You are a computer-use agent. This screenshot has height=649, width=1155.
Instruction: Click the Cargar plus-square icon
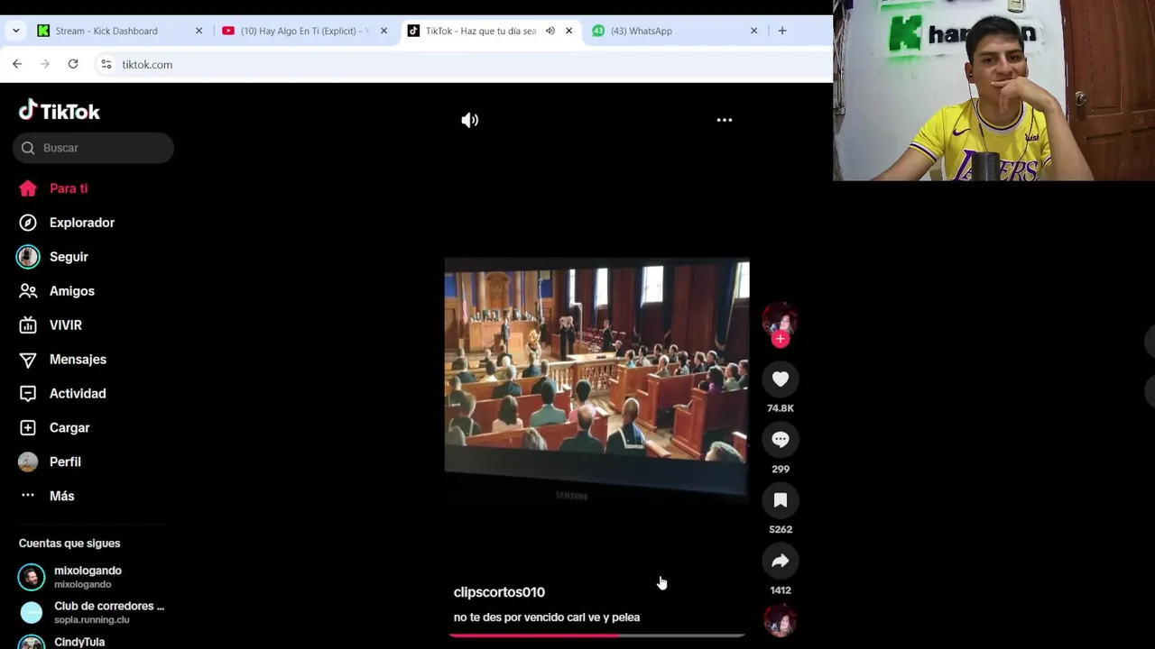28,428
